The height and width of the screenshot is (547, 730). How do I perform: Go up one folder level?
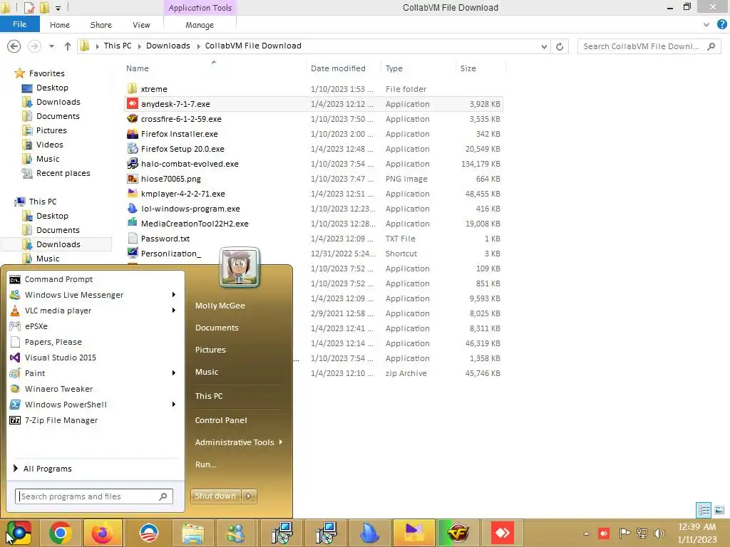pos(68,46)
